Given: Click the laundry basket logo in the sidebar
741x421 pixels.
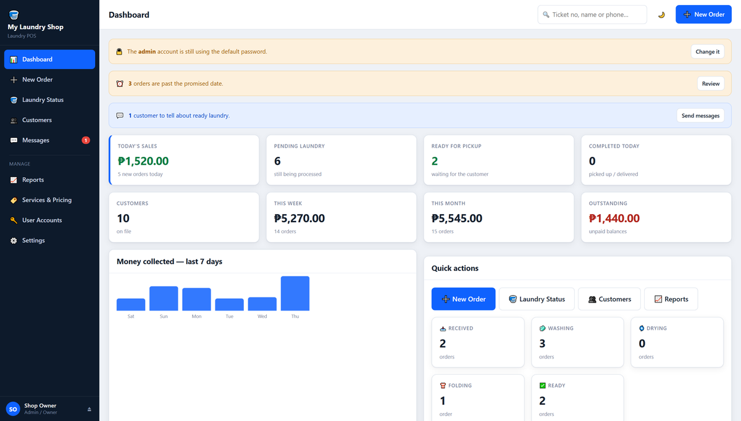Looking at the screenshot, I should click(x=14, y=14).
